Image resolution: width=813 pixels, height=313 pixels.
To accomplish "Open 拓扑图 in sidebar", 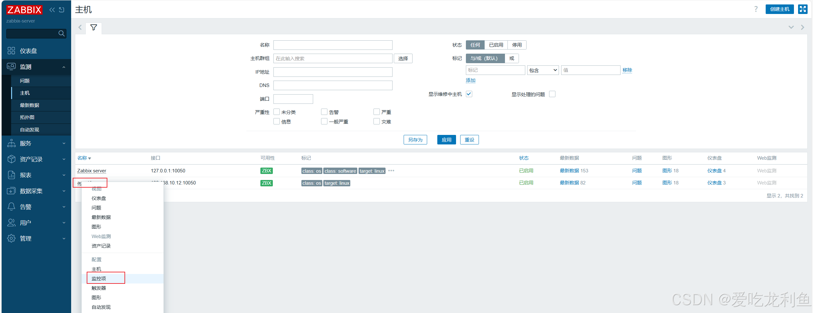I will pos(41,117).
